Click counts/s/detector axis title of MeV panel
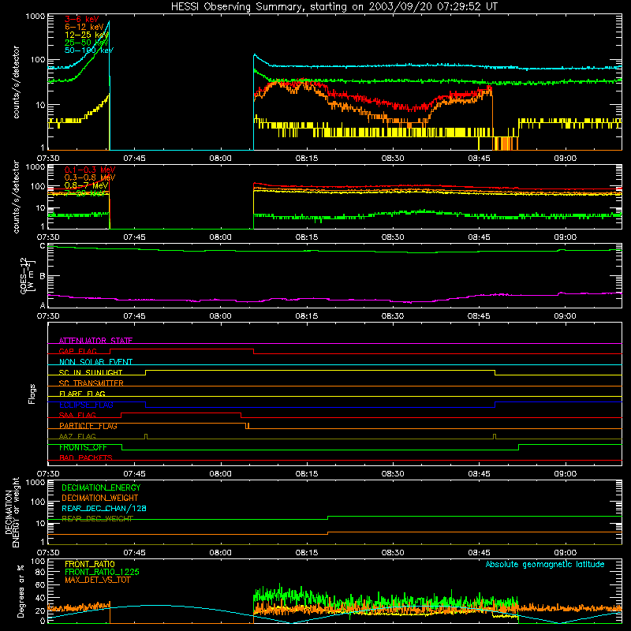Screen dimensions: 631x631 click(x=16, y=196)
